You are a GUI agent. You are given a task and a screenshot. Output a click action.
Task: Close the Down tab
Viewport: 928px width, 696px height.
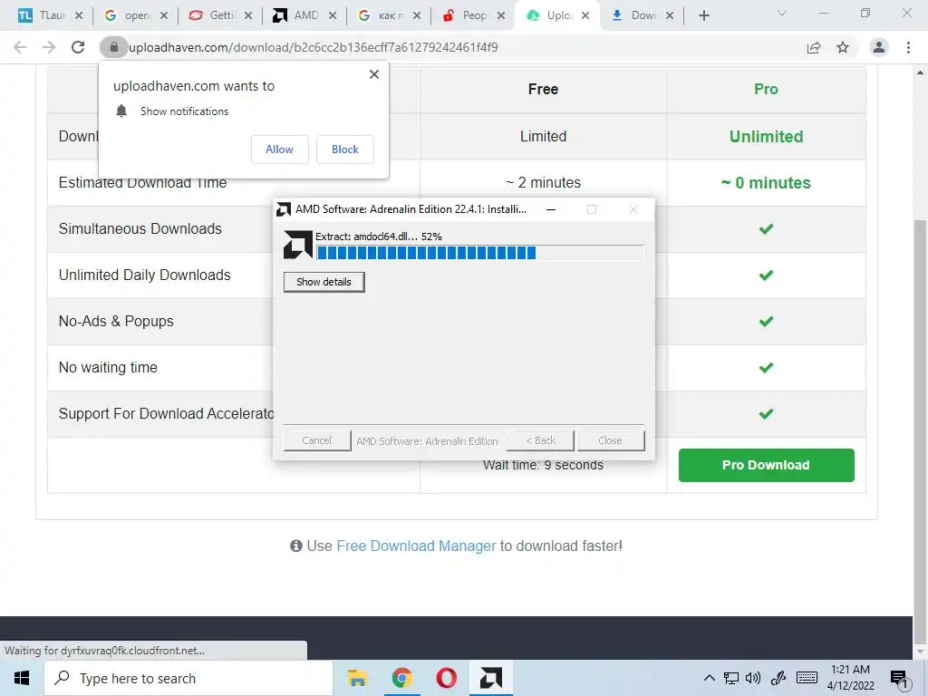coord(670,16)
